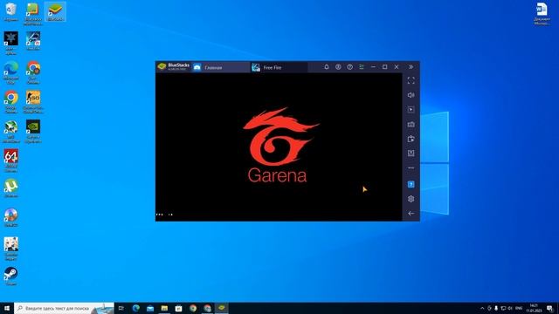559x314 pixels.
Task: Click the BlueStacks volume speaker icon
Action: point(411,95)
